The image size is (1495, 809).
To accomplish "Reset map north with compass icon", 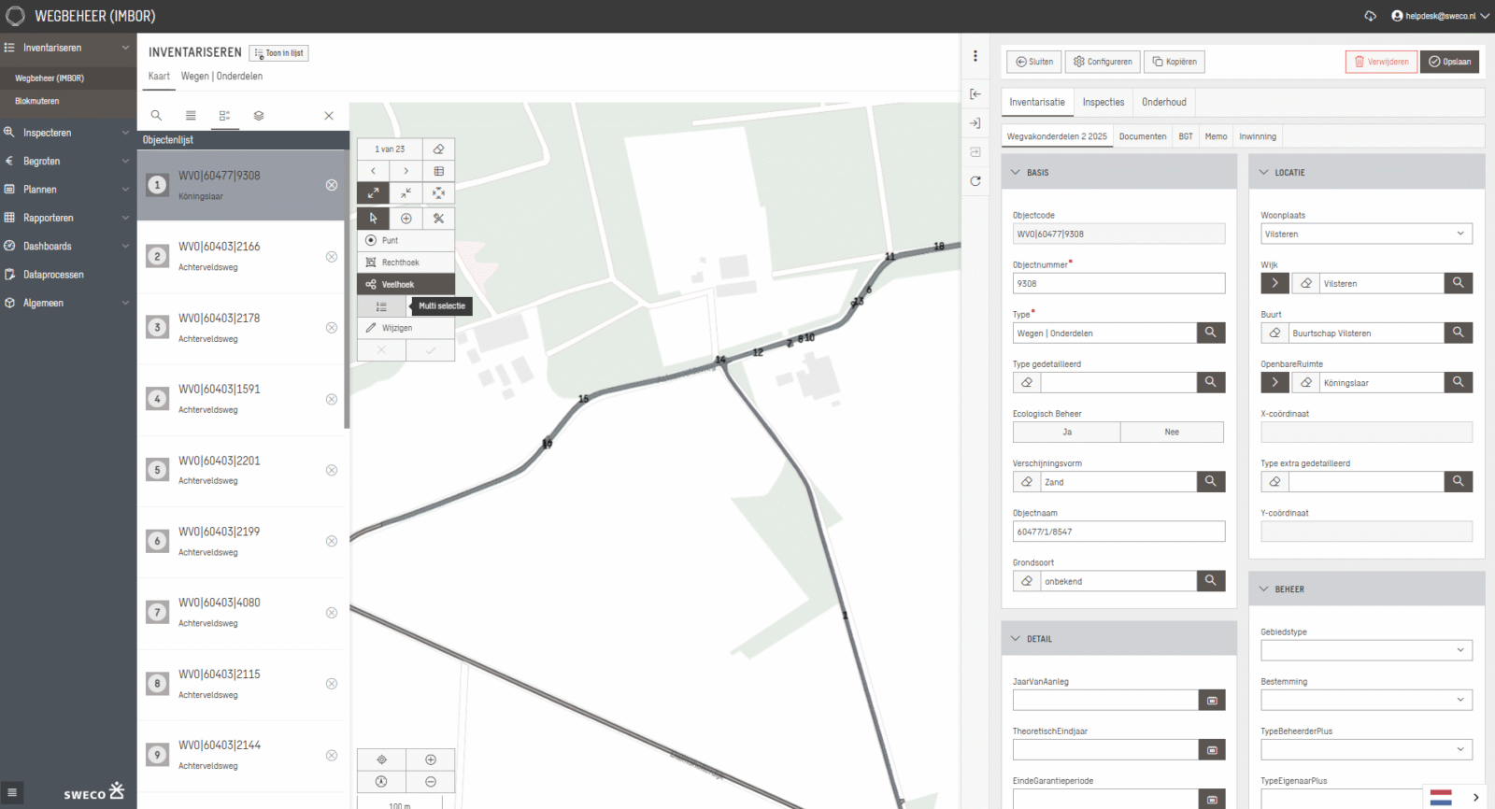I will click(x=381, y=782).
